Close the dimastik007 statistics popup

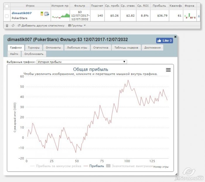pyautogui.click(x=175, y=37)
